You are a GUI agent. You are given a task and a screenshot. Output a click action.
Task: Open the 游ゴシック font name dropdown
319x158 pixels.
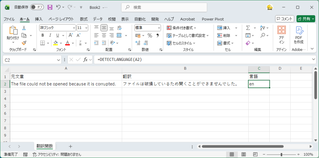point(57,28)
